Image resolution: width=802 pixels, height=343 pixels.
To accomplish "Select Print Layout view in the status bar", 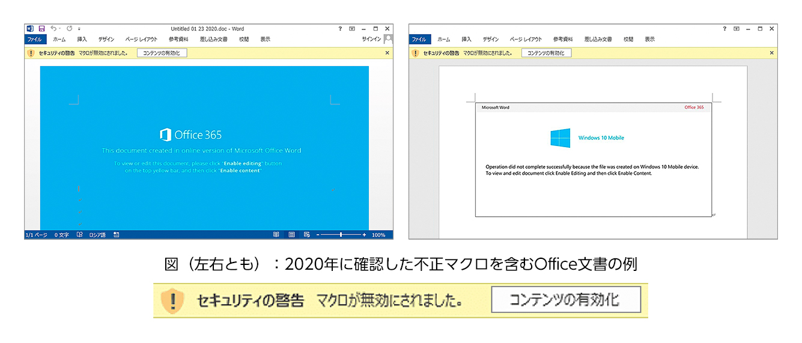I will pos(291,235).
